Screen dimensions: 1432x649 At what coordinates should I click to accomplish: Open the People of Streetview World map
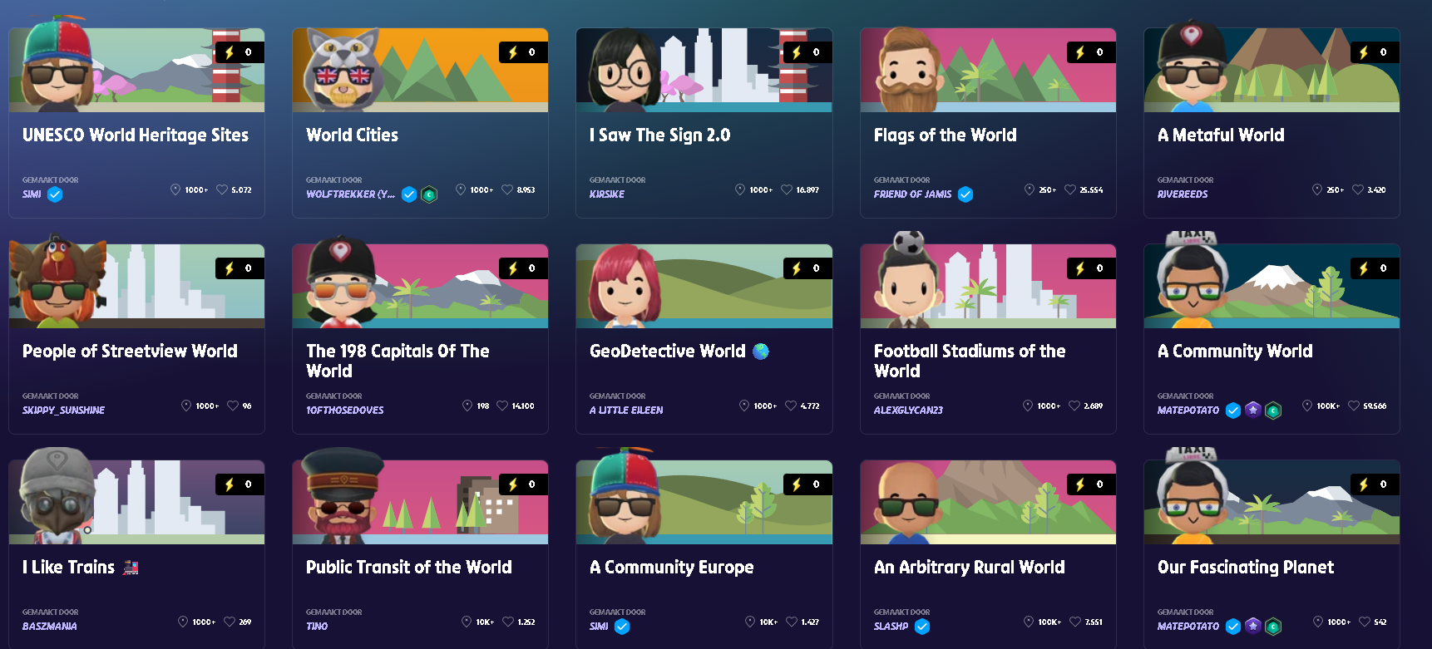coord(130,352)
